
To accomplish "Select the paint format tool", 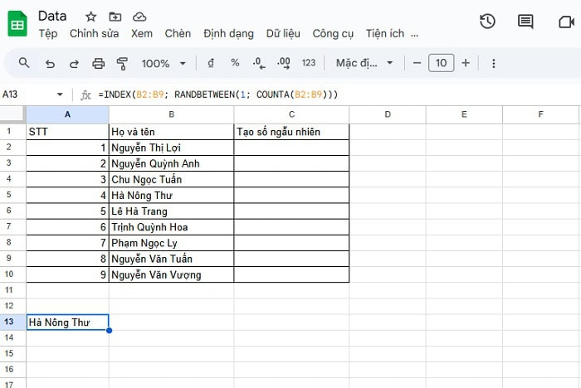I will pos(123,63).
